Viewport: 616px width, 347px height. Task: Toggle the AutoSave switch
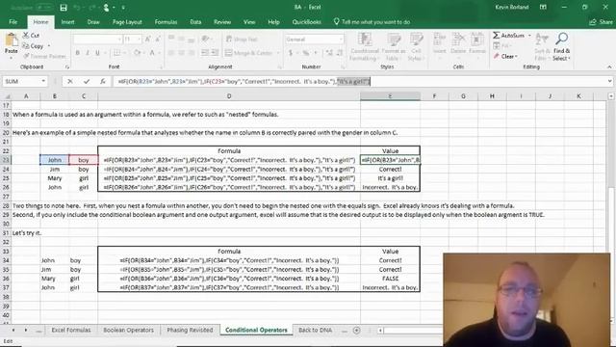pos(44,8)
